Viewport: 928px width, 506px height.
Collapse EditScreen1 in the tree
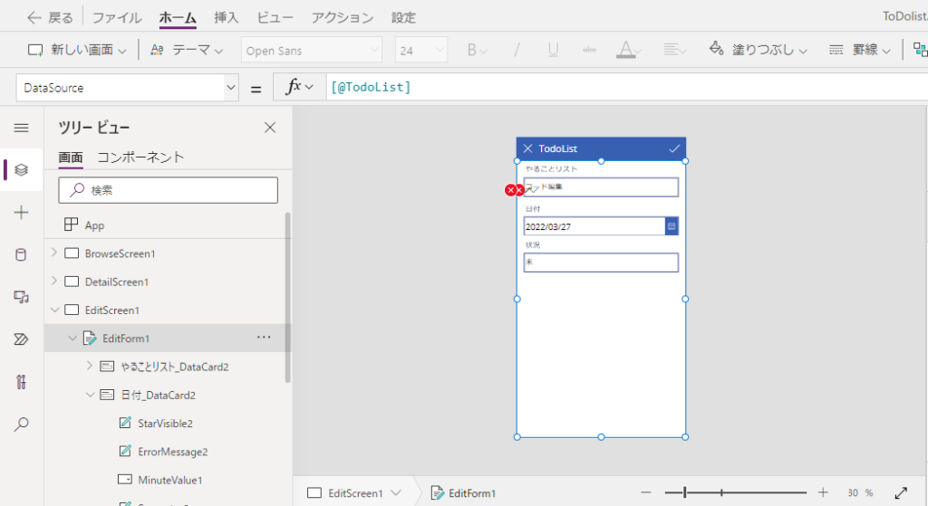pos(54,310)
